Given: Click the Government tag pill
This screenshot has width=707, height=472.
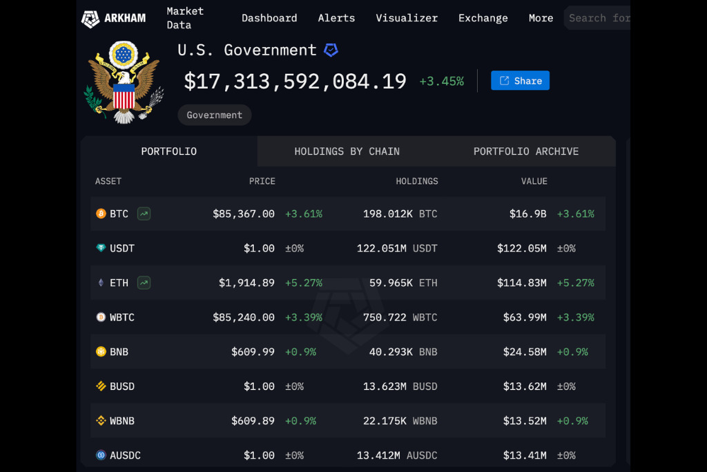Looking at the screenshot, I should click(x=215, y=115).
